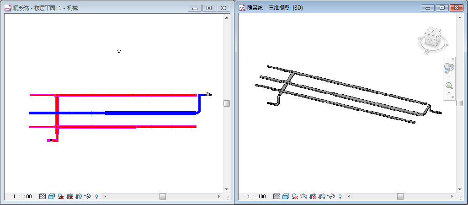
Task: Open Visual Style cube menu in 3D view window
Action: [285, 196]
